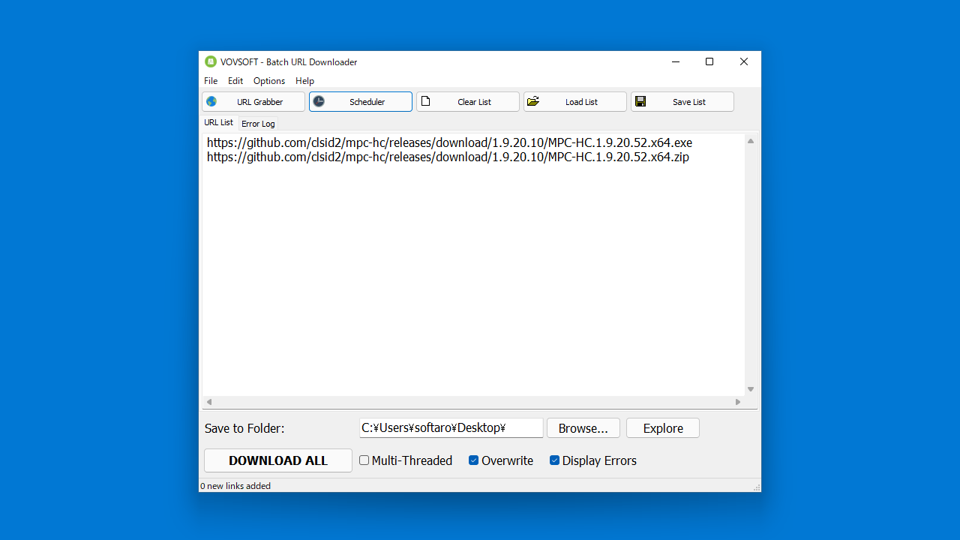
Task: Click the Scheduler clock icon
Action: click(x=319, y=101)
